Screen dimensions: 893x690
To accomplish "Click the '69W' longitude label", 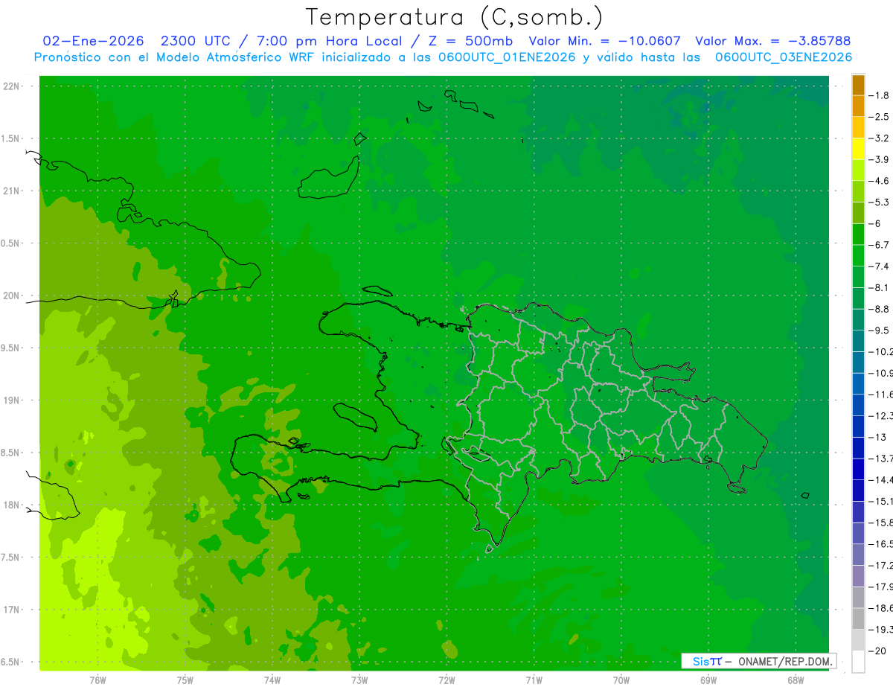I will (x=708, y=680).
